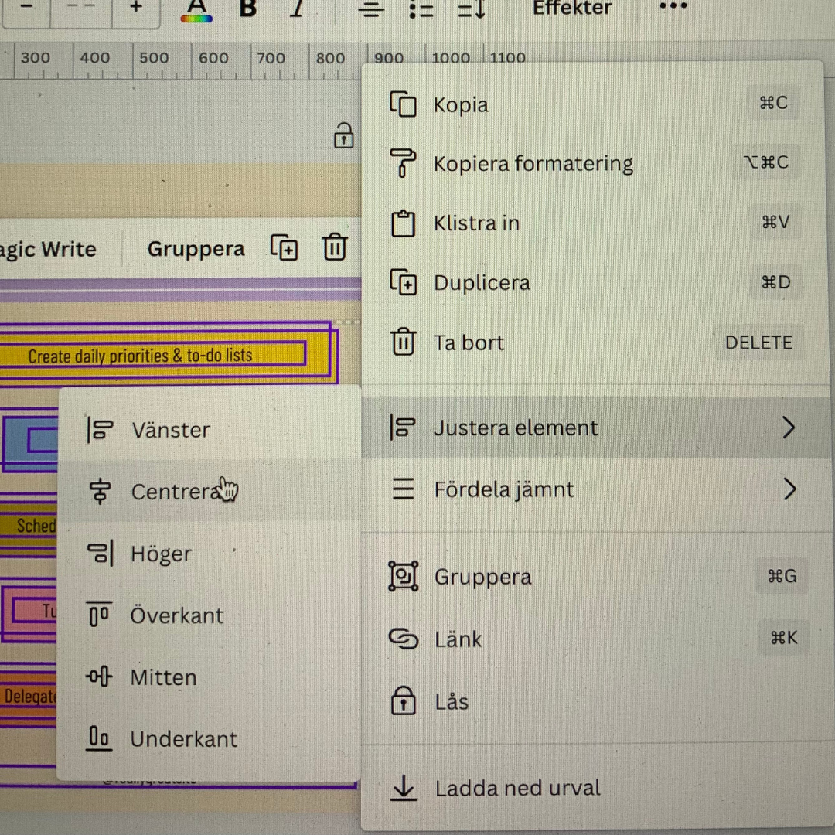Expand the Justera element submenu arrow

click(788, 428)
